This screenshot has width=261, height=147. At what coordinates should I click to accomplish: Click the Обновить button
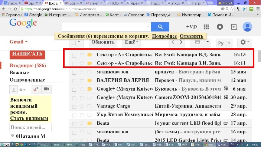click(x=103, y=42)
